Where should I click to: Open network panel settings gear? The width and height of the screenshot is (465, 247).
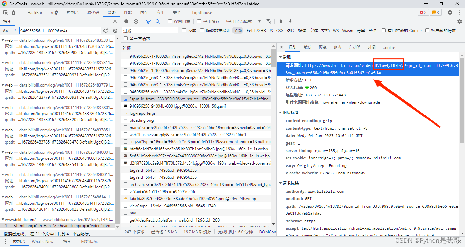click(460, 21)
